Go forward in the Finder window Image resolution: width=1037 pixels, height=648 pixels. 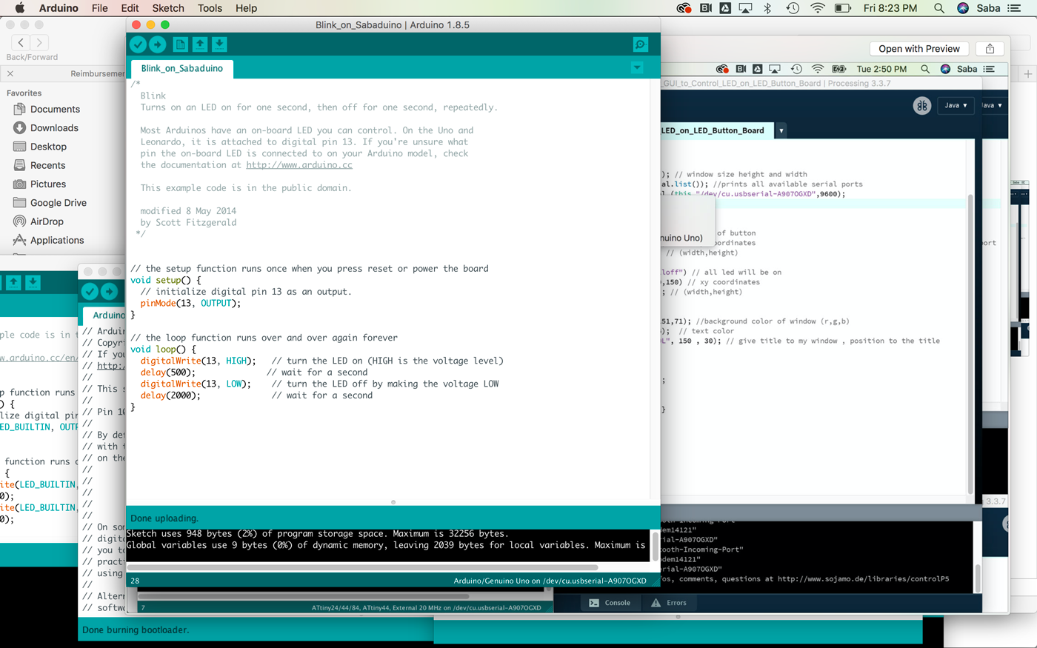coord(40,43)
